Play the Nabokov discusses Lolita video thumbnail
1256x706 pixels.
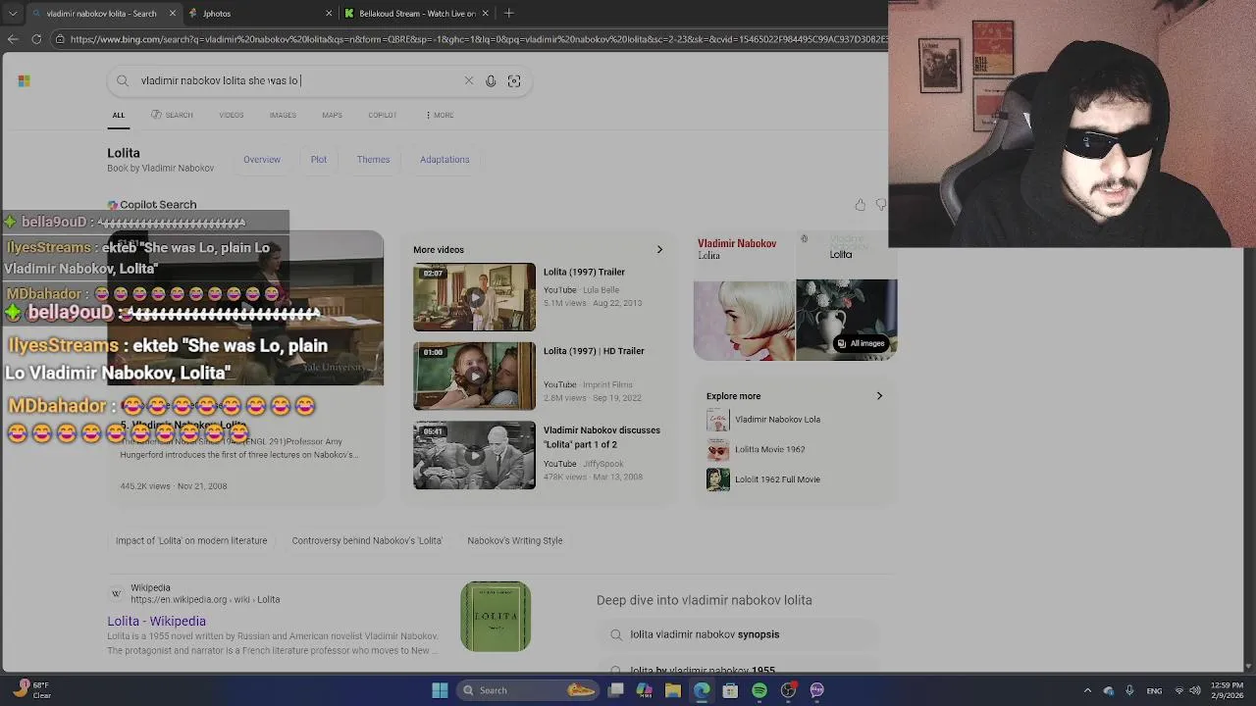coord(474,455)
